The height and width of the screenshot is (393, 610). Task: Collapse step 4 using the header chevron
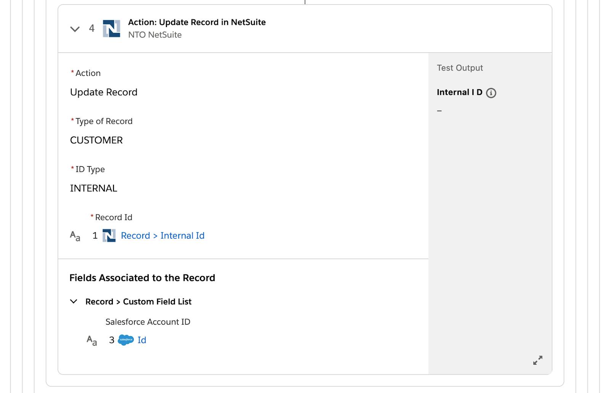[x=75, y=29]
